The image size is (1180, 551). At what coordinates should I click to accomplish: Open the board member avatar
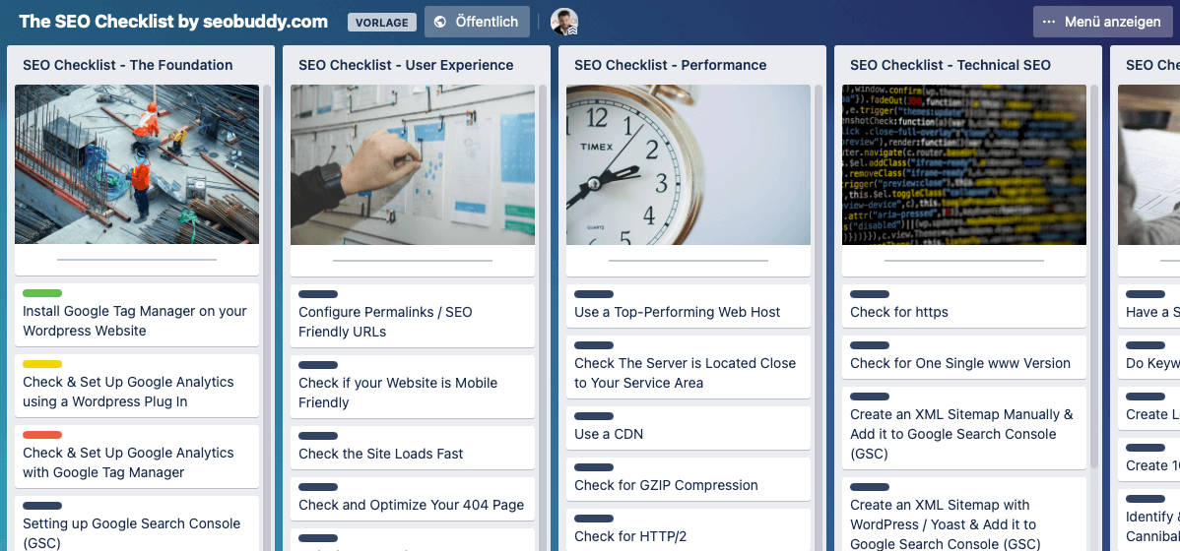pos(563,22)
